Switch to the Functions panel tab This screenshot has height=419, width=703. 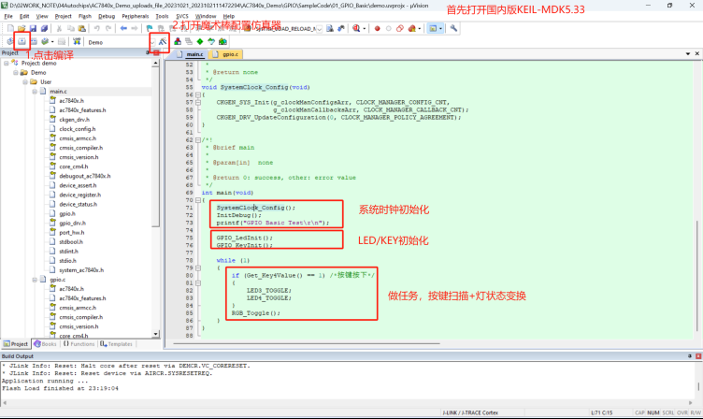click(x=79, y=344)
